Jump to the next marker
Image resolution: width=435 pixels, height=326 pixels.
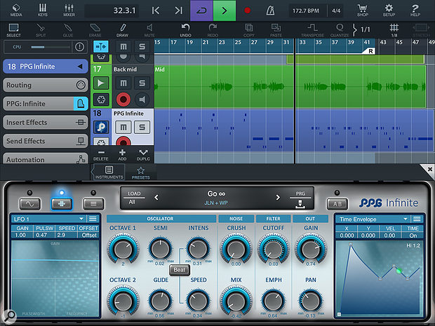point(178,11)
